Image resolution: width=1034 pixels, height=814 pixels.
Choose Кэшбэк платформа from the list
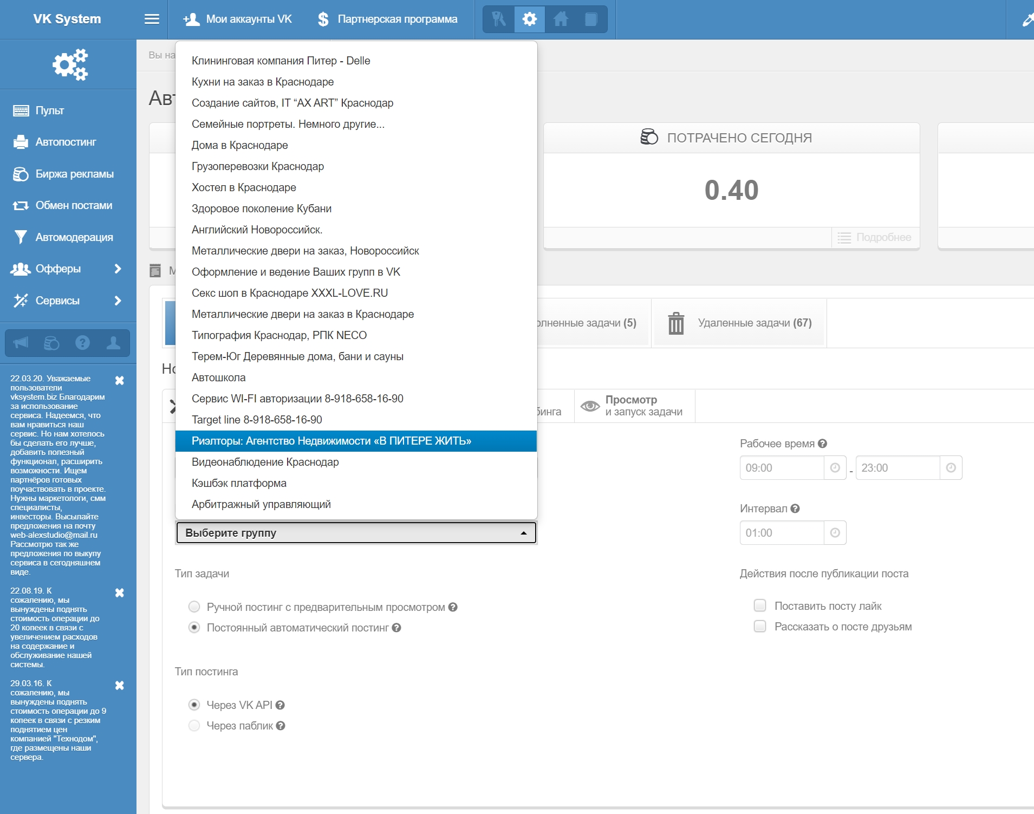(356, 483)
